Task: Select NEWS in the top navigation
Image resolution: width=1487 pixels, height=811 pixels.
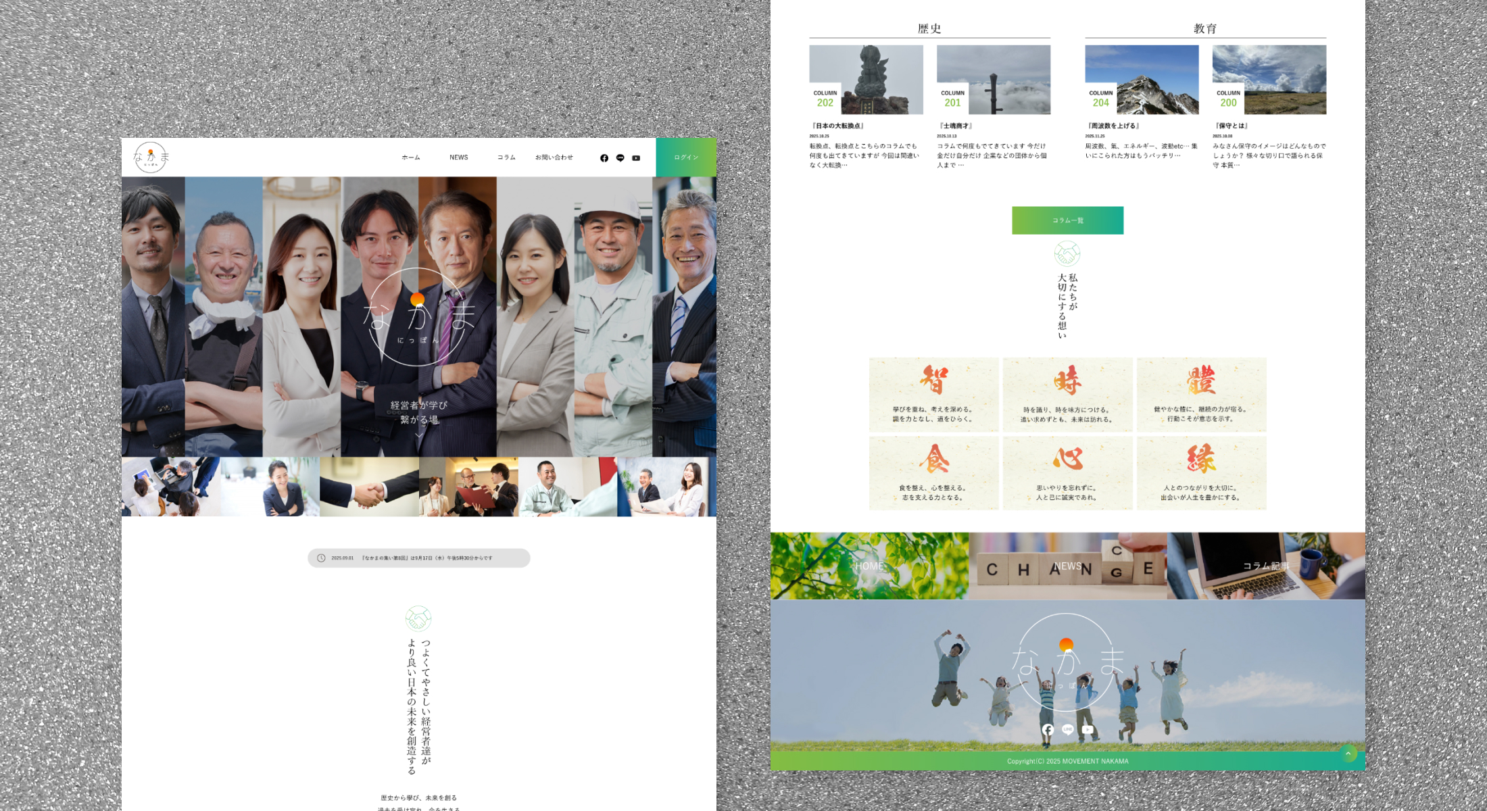Action: 459,157
